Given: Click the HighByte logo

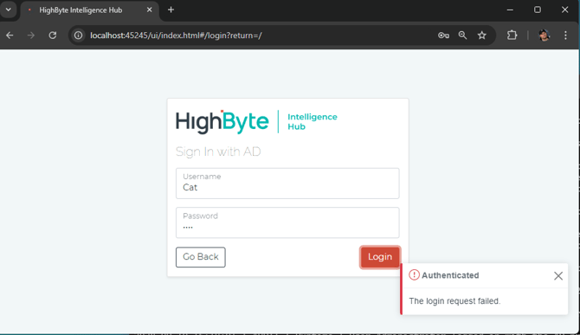Looking at the screenshot, I should coord(222,122).
